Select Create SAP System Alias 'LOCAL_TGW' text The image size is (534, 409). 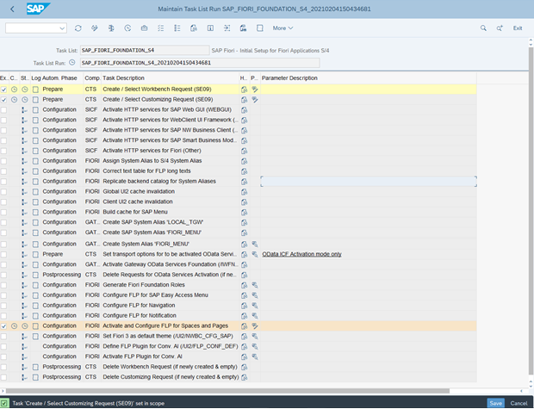click(x=153, y=222)
